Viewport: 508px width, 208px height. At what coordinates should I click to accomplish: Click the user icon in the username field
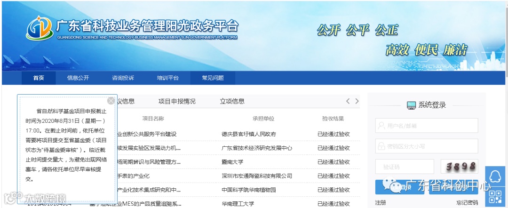pyautogui.click(x=381, y=125)
